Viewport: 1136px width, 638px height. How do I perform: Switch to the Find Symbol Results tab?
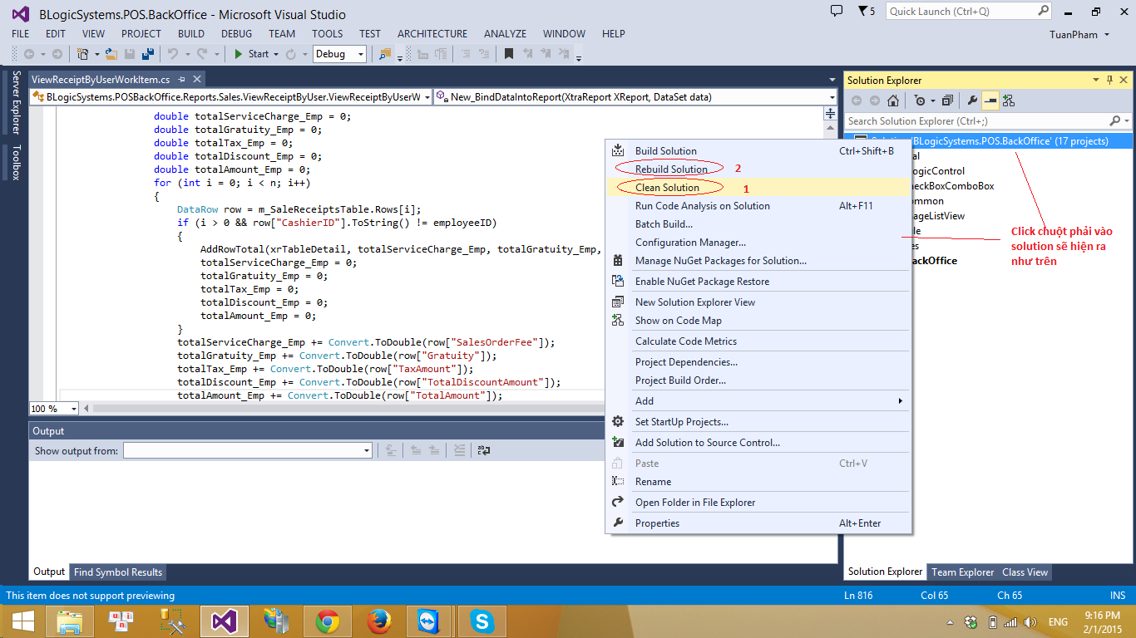[x=118, y=572]
